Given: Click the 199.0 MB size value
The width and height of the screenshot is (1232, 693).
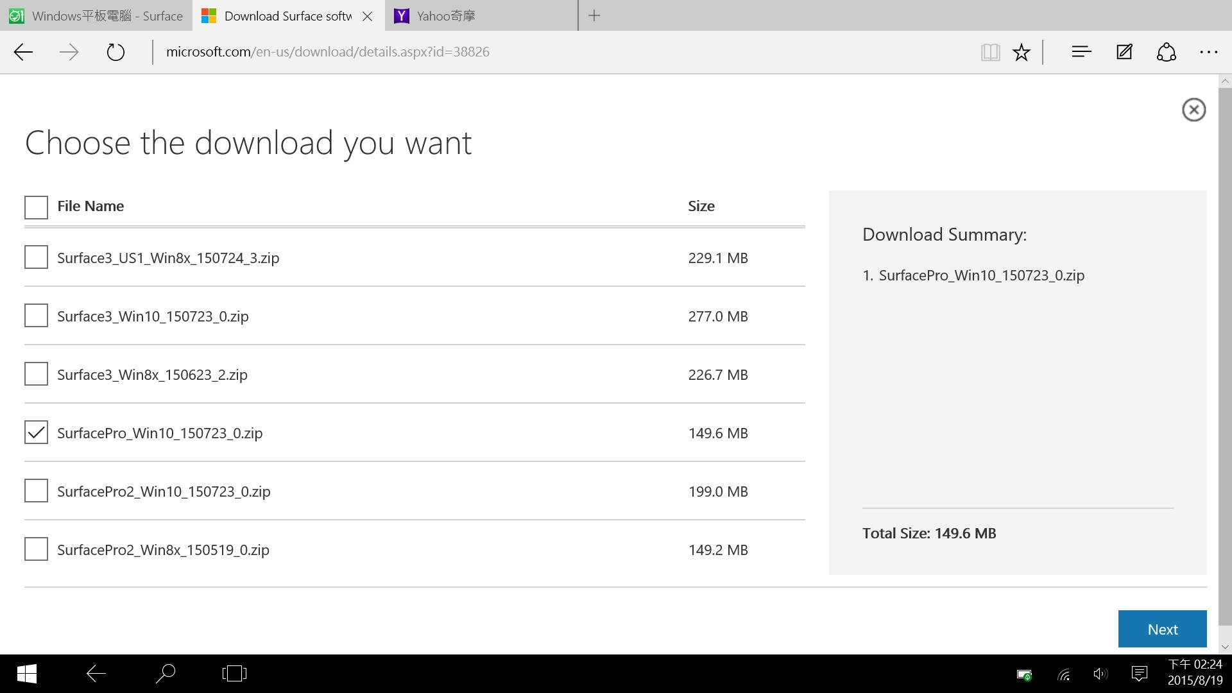Looking at the screenshot, I should pos(718,492).
